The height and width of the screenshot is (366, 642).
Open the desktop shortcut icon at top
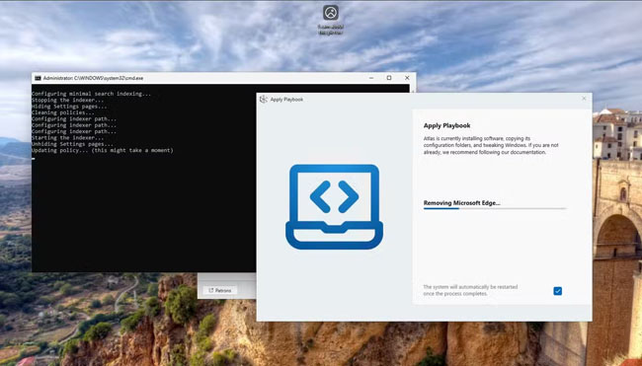click(331, 13)
